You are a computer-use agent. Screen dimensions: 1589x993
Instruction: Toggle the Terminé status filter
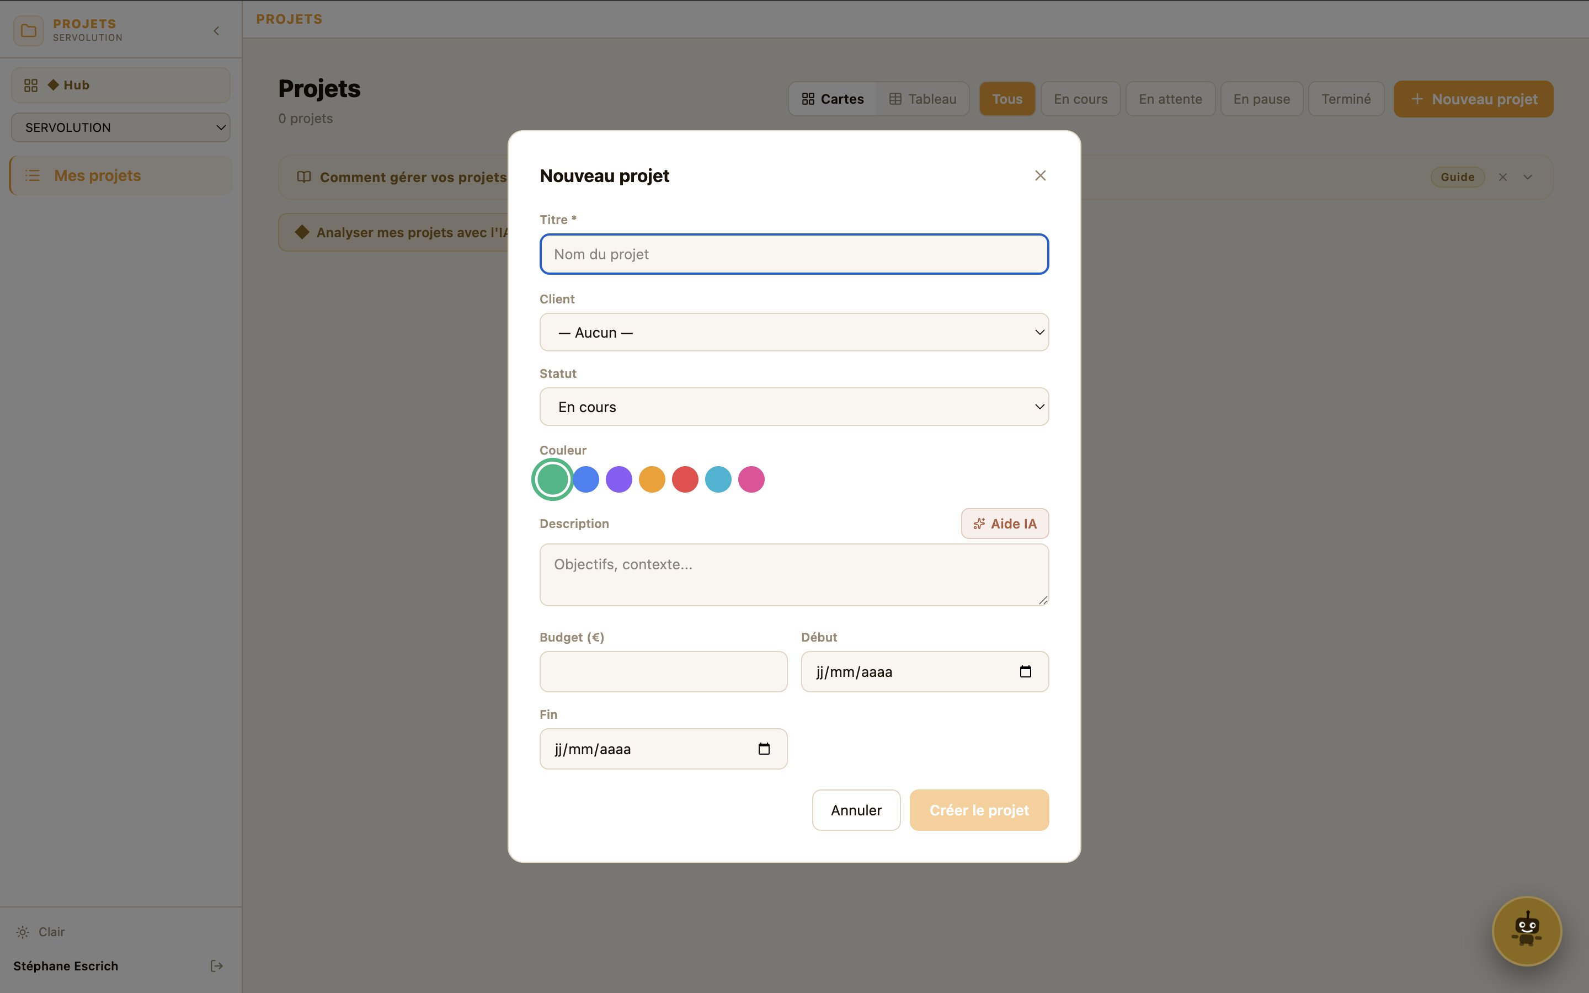(x=1345, y=99)
